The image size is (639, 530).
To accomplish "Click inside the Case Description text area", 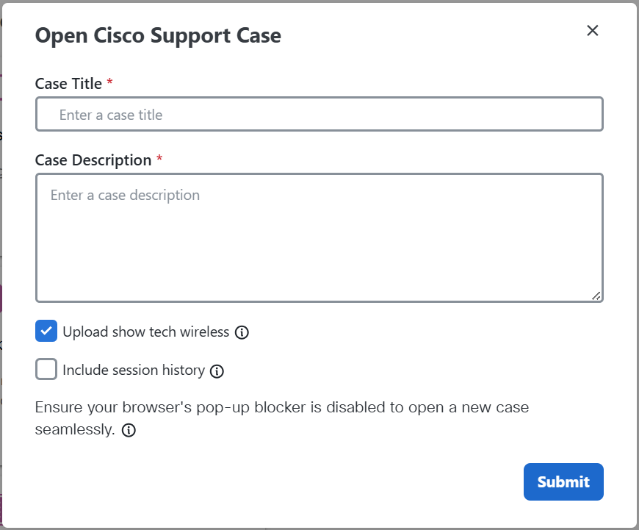I will pos(319,238).
